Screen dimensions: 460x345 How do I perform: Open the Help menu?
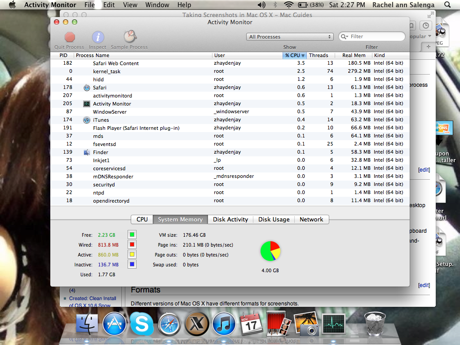coord(184,4)
